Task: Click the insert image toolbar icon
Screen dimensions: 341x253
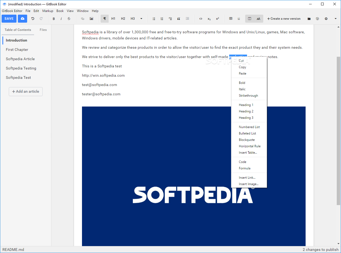Action: click(91, 19)
